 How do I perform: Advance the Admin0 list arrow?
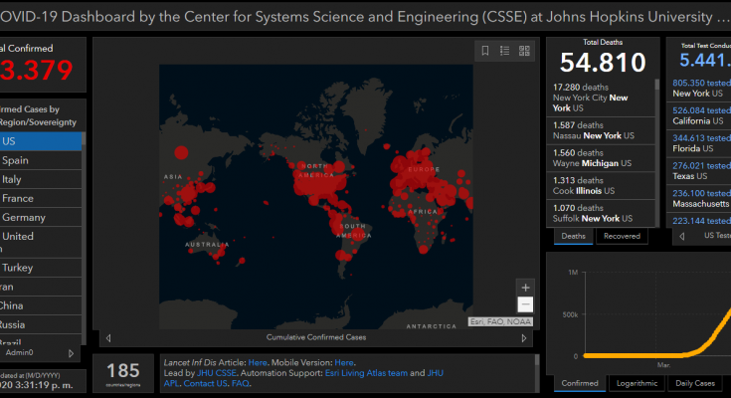[x=71, y=353]
